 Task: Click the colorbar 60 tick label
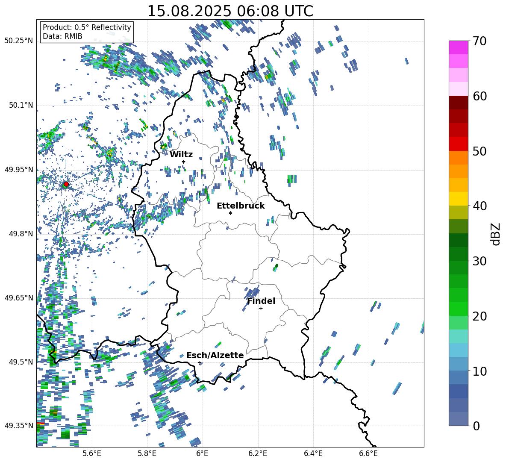click(479, 96)
